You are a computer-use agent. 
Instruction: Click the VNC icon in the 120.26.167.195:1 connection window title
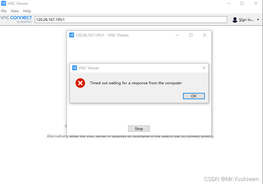tap(72, 35)
